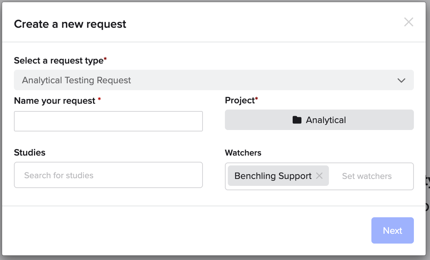430x260 pixels.
Task: Select the Analytical Testing Request text
Action: [x=77, y=80]
